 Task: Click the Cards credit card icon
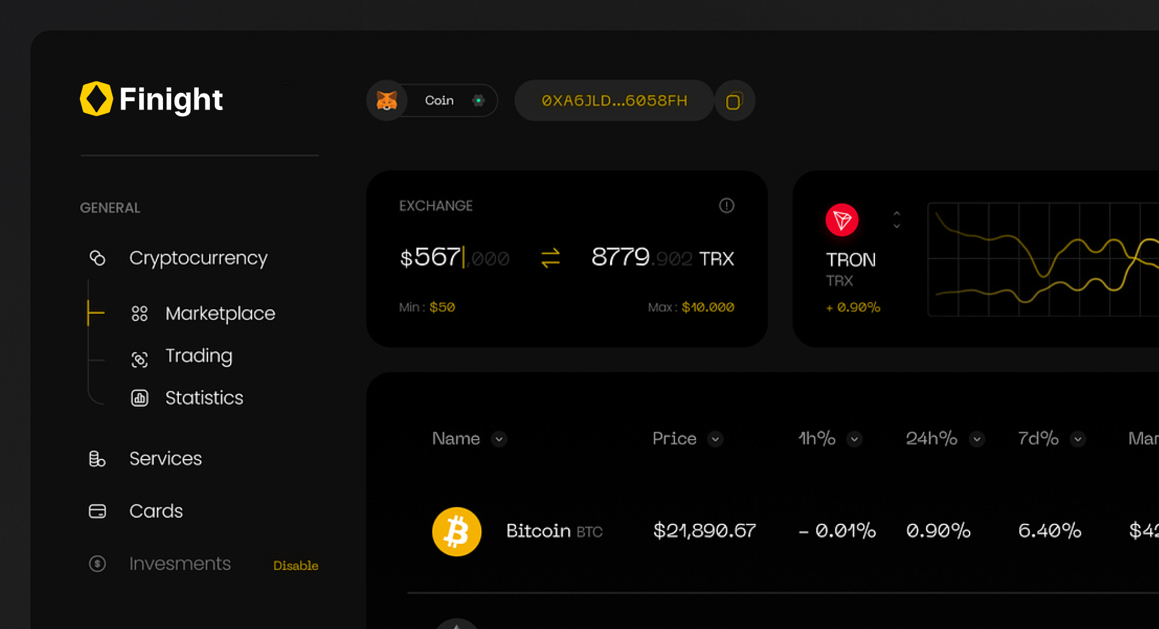tap(97, 511)
